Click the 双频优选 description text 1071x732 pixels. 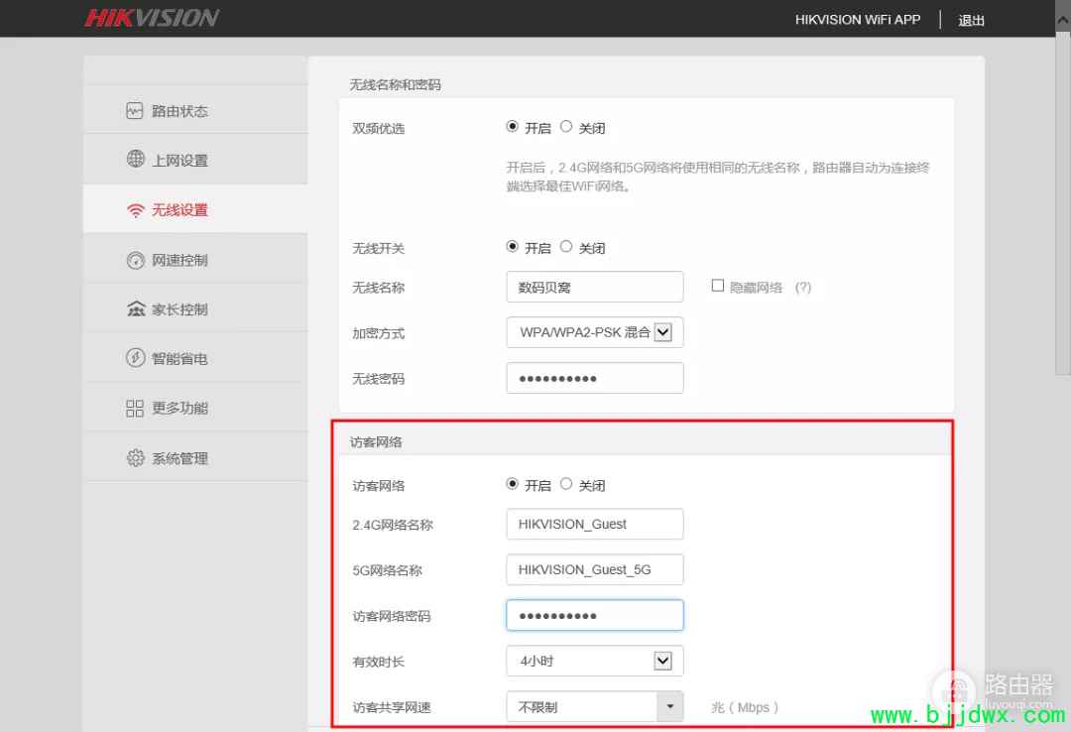click(717, 177)
